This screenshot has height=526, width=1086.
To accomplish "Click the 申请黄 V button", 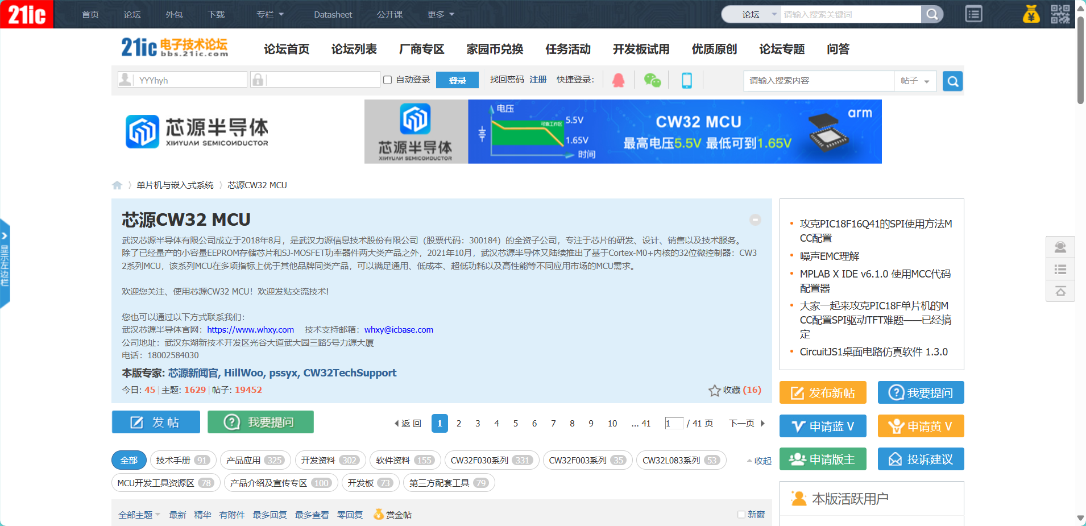I will point(921,426).
